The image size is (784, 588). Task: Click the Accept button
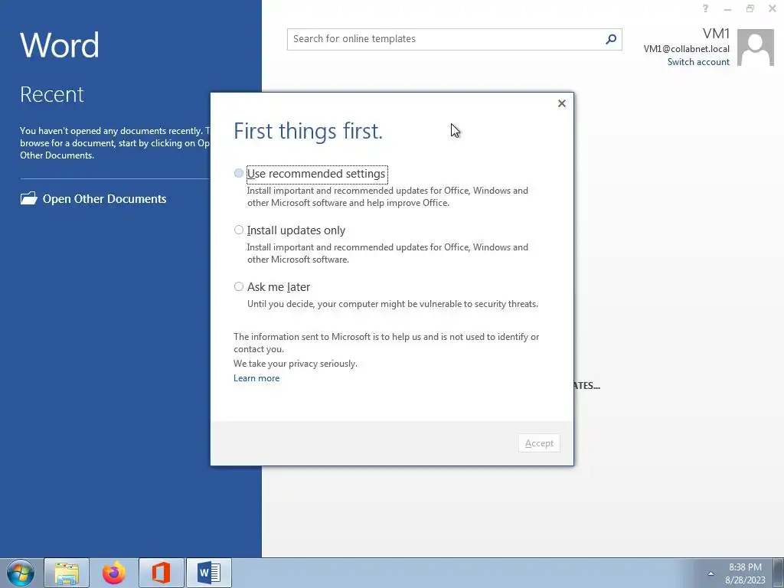coord(539,443)
